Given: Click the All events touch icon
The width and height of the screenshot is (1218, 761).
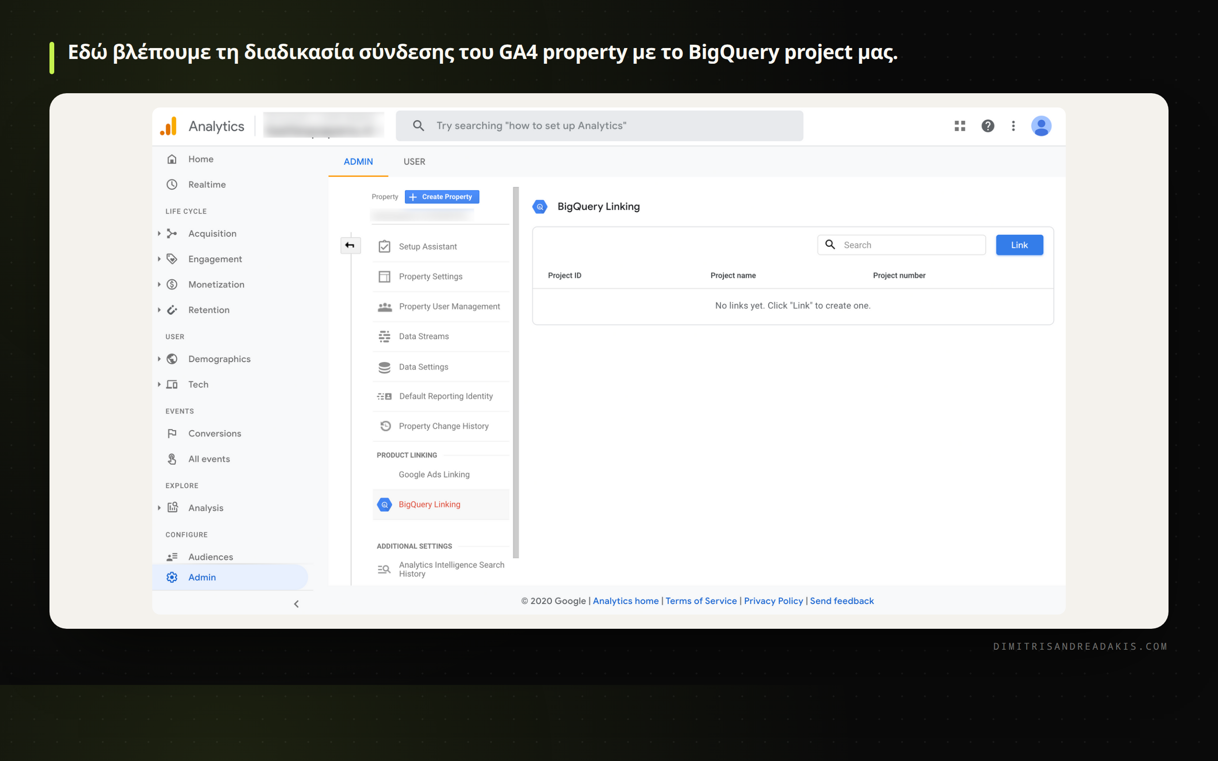Looking at the screenshot, I should 172,459.
